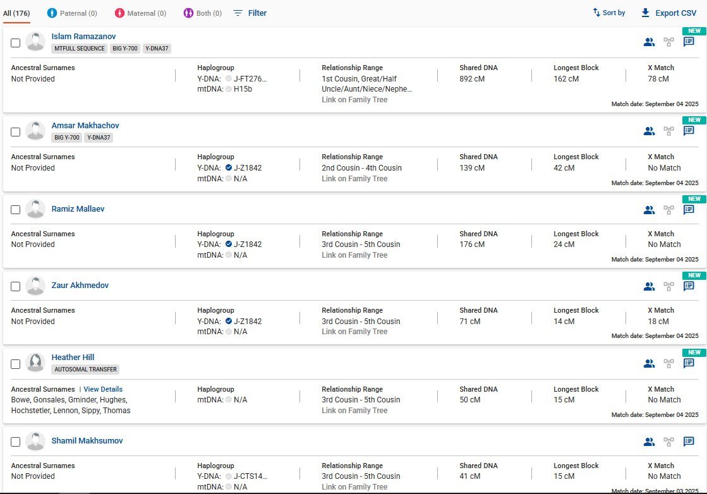707x494 pixels.
Task: Select the checkbox for Ramiz Mallaev
Action: pos(15,210)
